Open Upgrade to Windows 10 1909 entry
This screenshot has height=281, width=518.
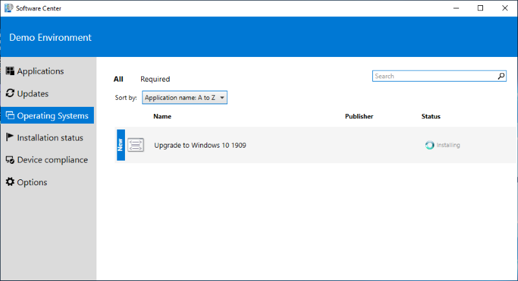[x=200, y=145]
